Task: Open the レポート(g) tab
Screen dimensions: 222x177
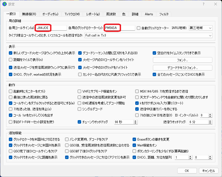Action: click(x=93, y=14)
